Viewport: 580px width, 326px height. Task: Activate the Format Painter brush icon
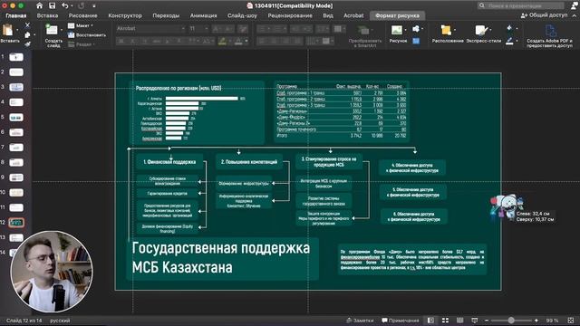[x=27, y=44]
